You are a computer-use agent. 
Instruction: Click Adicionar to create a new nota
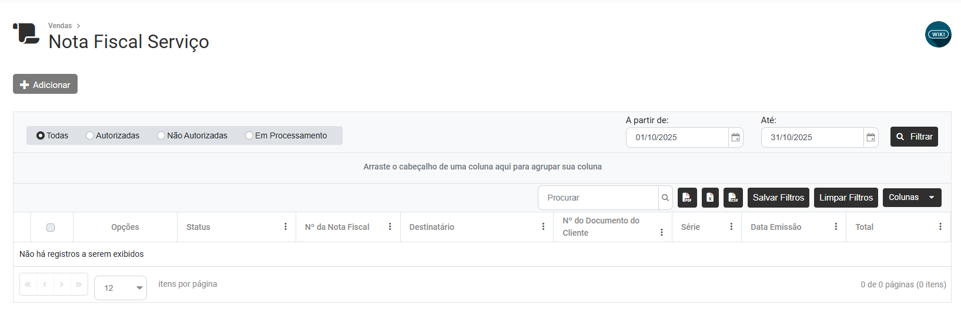coord(45,84)
